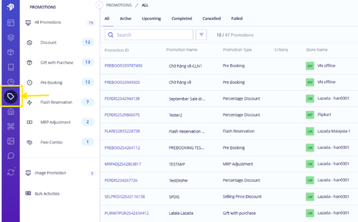Open the command symbol icon in sidebar

[x=11, y=126]
